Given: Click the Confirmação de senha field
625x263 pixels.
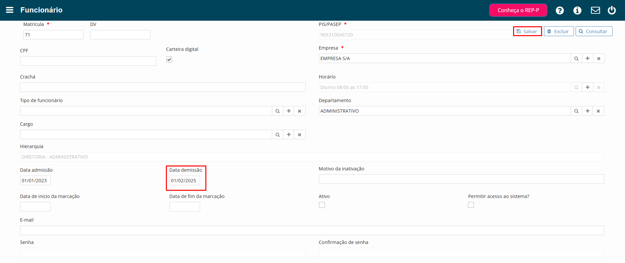Looking at the screenshot, I should point(461,253).
